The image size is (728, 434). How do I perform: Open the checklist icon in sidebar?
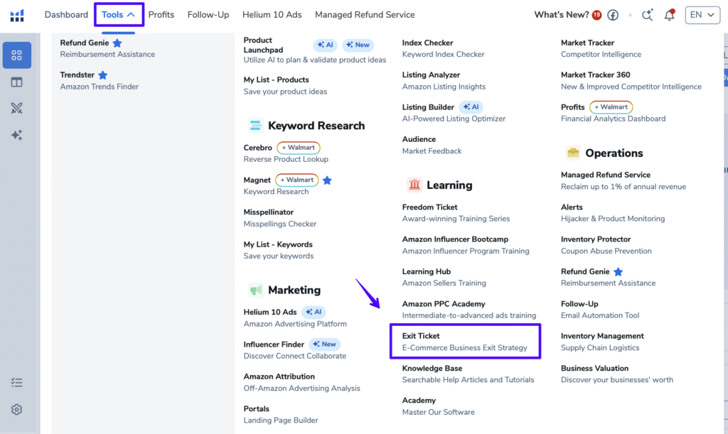(x=17, y=383)
